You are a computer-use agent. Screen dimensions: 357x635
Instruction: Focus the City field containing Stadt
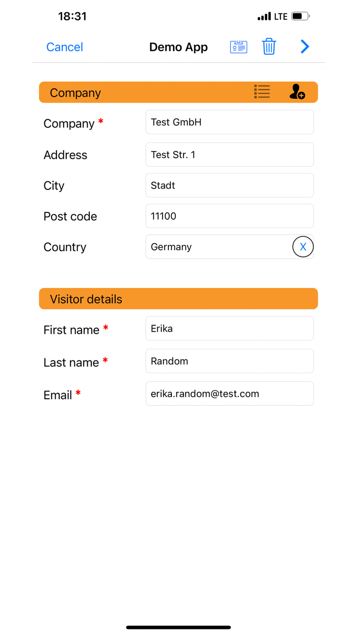[229, 185]
